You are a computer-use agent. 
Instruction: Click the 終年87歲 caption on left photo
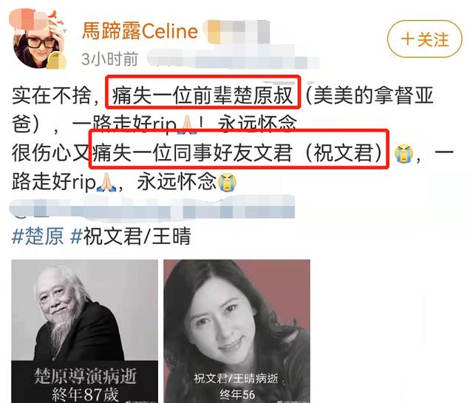pyautogui.click(x=86, y=394)
